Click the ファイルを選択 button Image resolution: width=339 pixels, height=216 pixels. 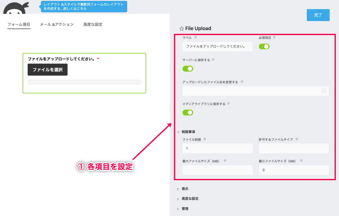click(x=48, y=70)
